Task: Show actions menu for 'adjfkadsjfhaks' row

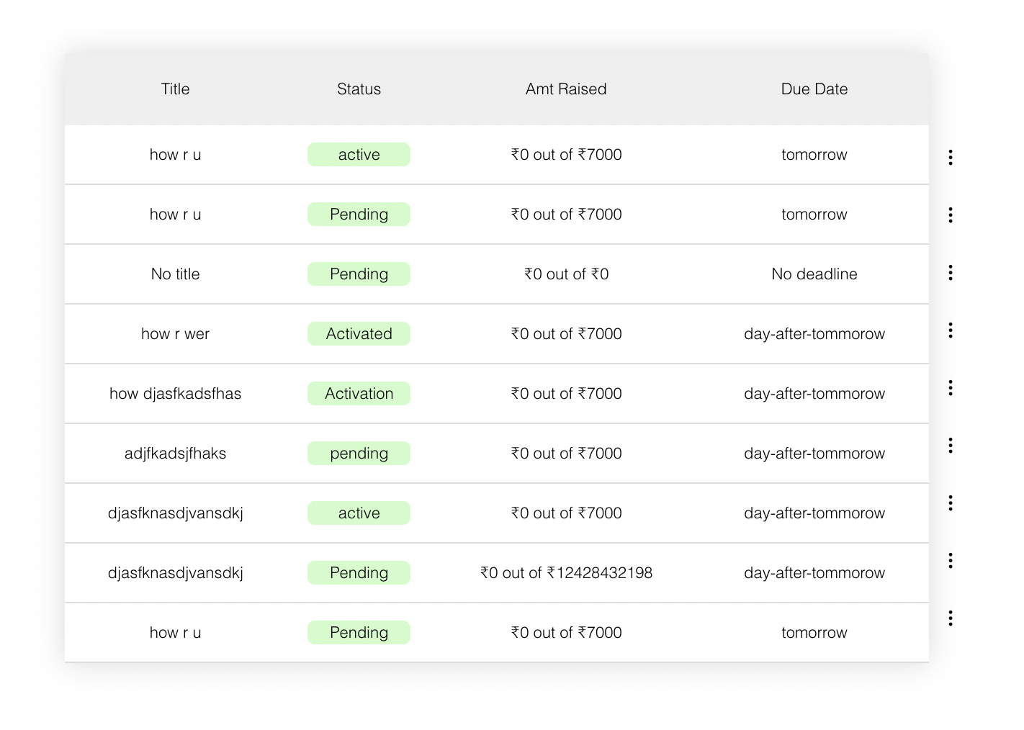Action: [x=951, y=445]
